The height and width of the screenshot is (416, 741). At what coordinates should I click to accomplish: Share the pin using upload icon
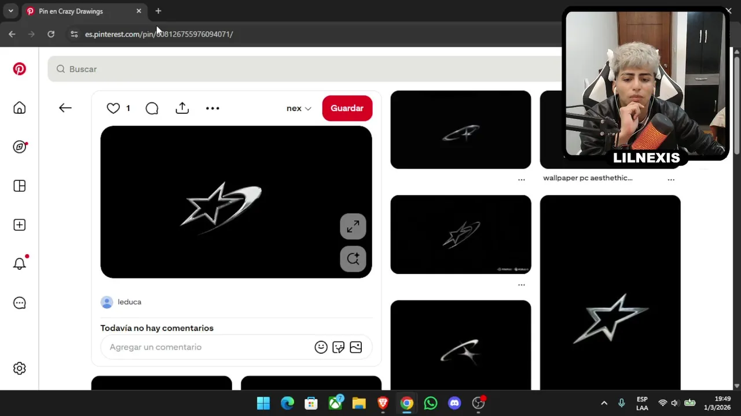(182, 108)
